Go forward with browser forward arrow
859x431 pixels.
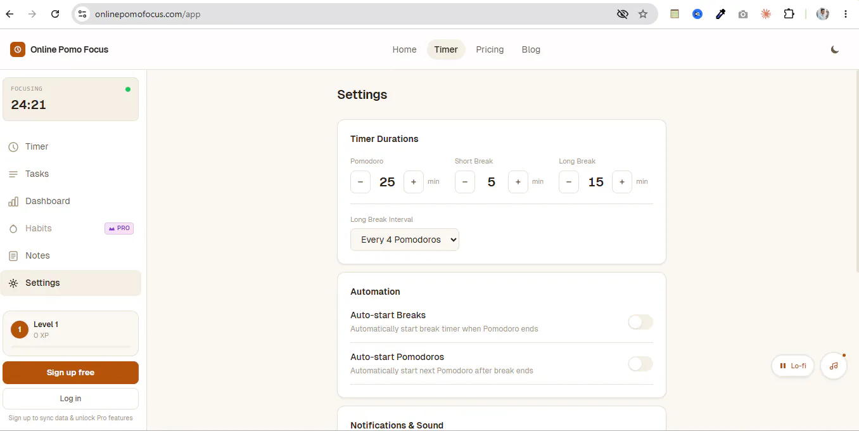pyautogui.click(x=32, y=14)
